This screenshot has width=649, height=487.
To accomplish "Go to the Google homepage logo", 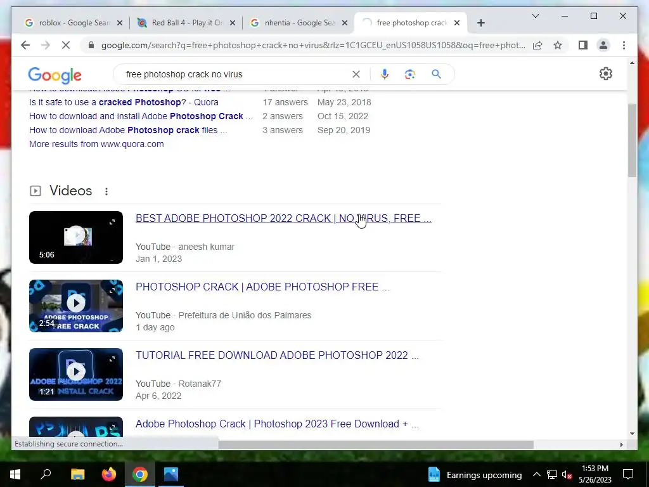I will click(55, 75).
